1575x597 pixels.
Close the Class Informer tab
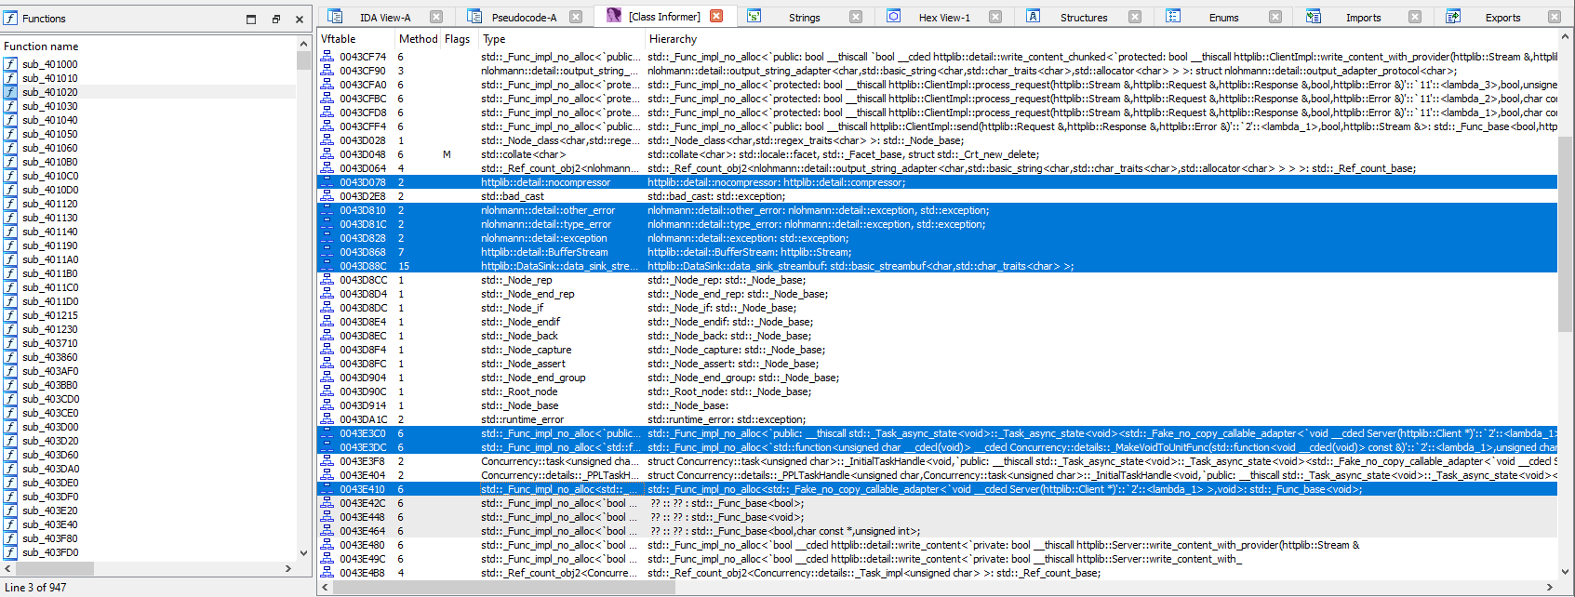[x=716, y=17]
